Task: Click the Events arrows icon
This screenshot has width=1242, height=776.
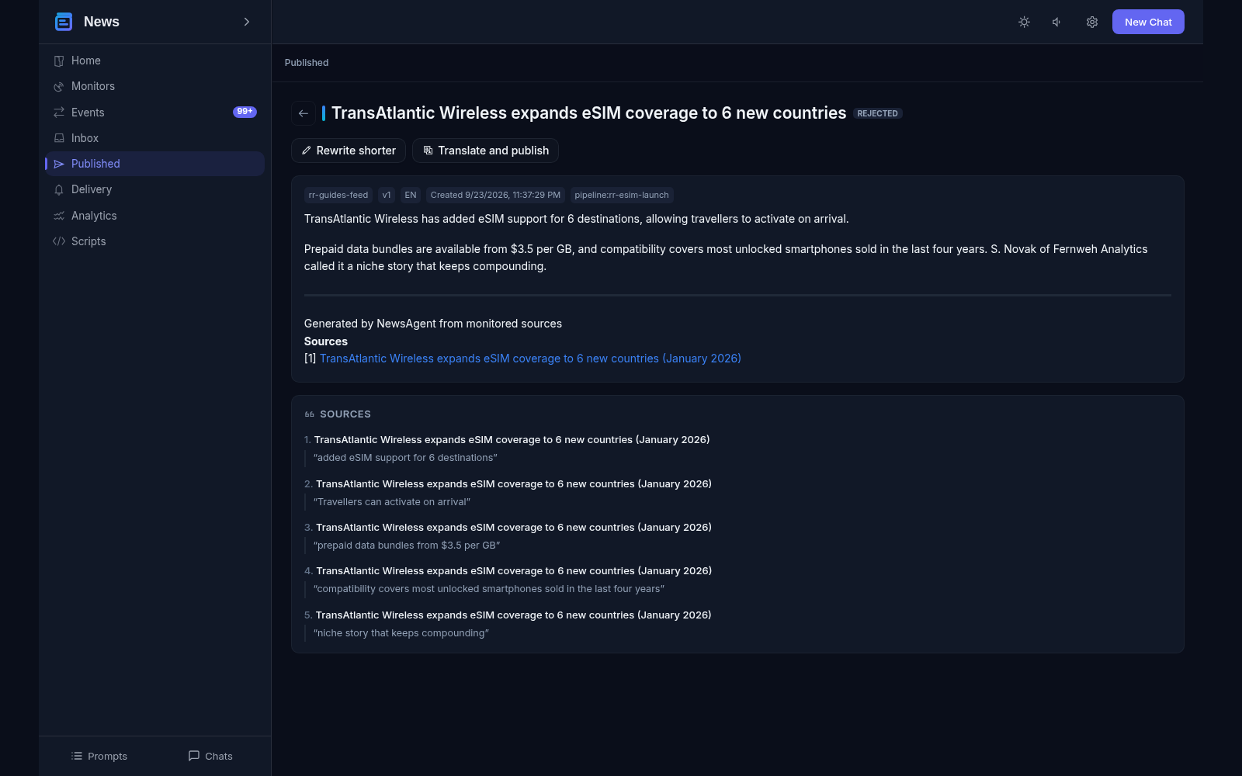Action: [59, 113]
